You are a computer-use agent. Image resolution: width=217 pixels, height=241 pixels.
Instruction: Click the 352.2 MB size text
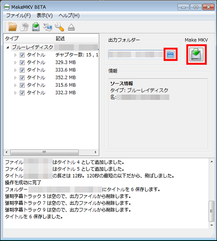click(65, 77)
